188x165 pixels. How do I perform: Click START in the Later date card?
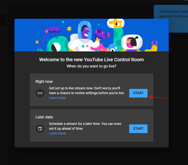tap(138, 129)
